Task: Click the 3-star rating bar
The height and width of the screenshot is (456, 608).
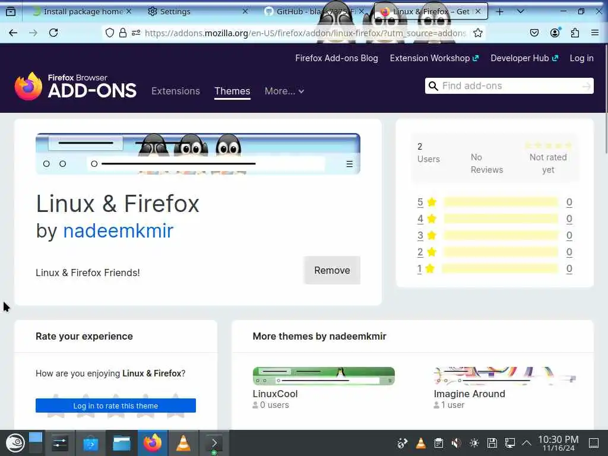Action: [x=501, y=235]
